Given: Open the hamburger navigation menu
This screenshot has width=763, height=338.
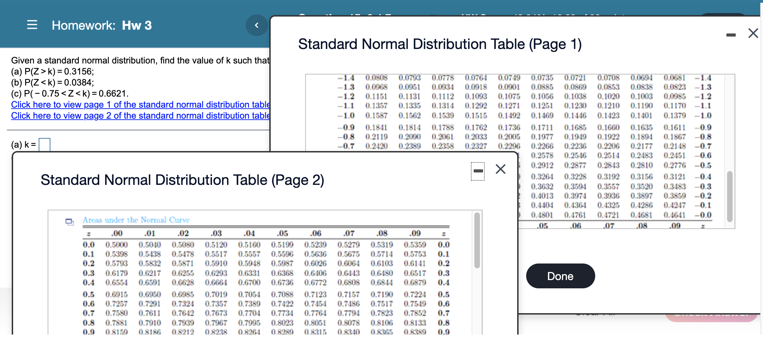Looking at the screenshot, I should [32, 25].
